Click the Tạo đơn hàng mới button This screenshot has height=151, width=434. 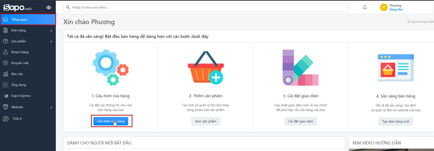click(396, 121)
